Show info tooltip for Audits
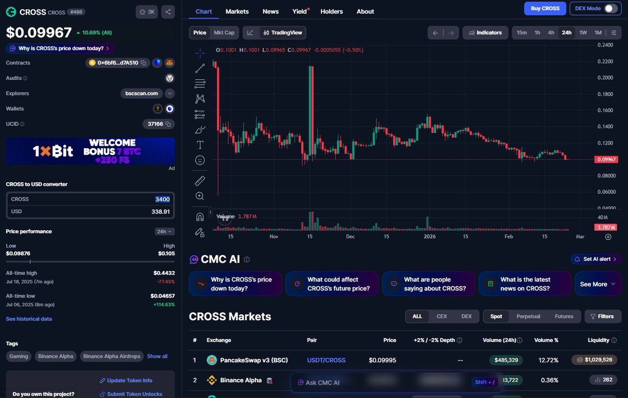628x398 pixels. tap(25, 78)
